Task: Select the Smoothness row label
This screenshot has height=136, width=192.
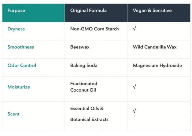Action: click(x=21, y=47)
